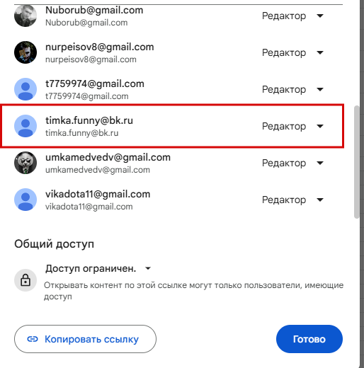Click the chain link icon in the Копировать ссылку button
The width and height of the screenshot is (364, 368).
coord(33,339)
